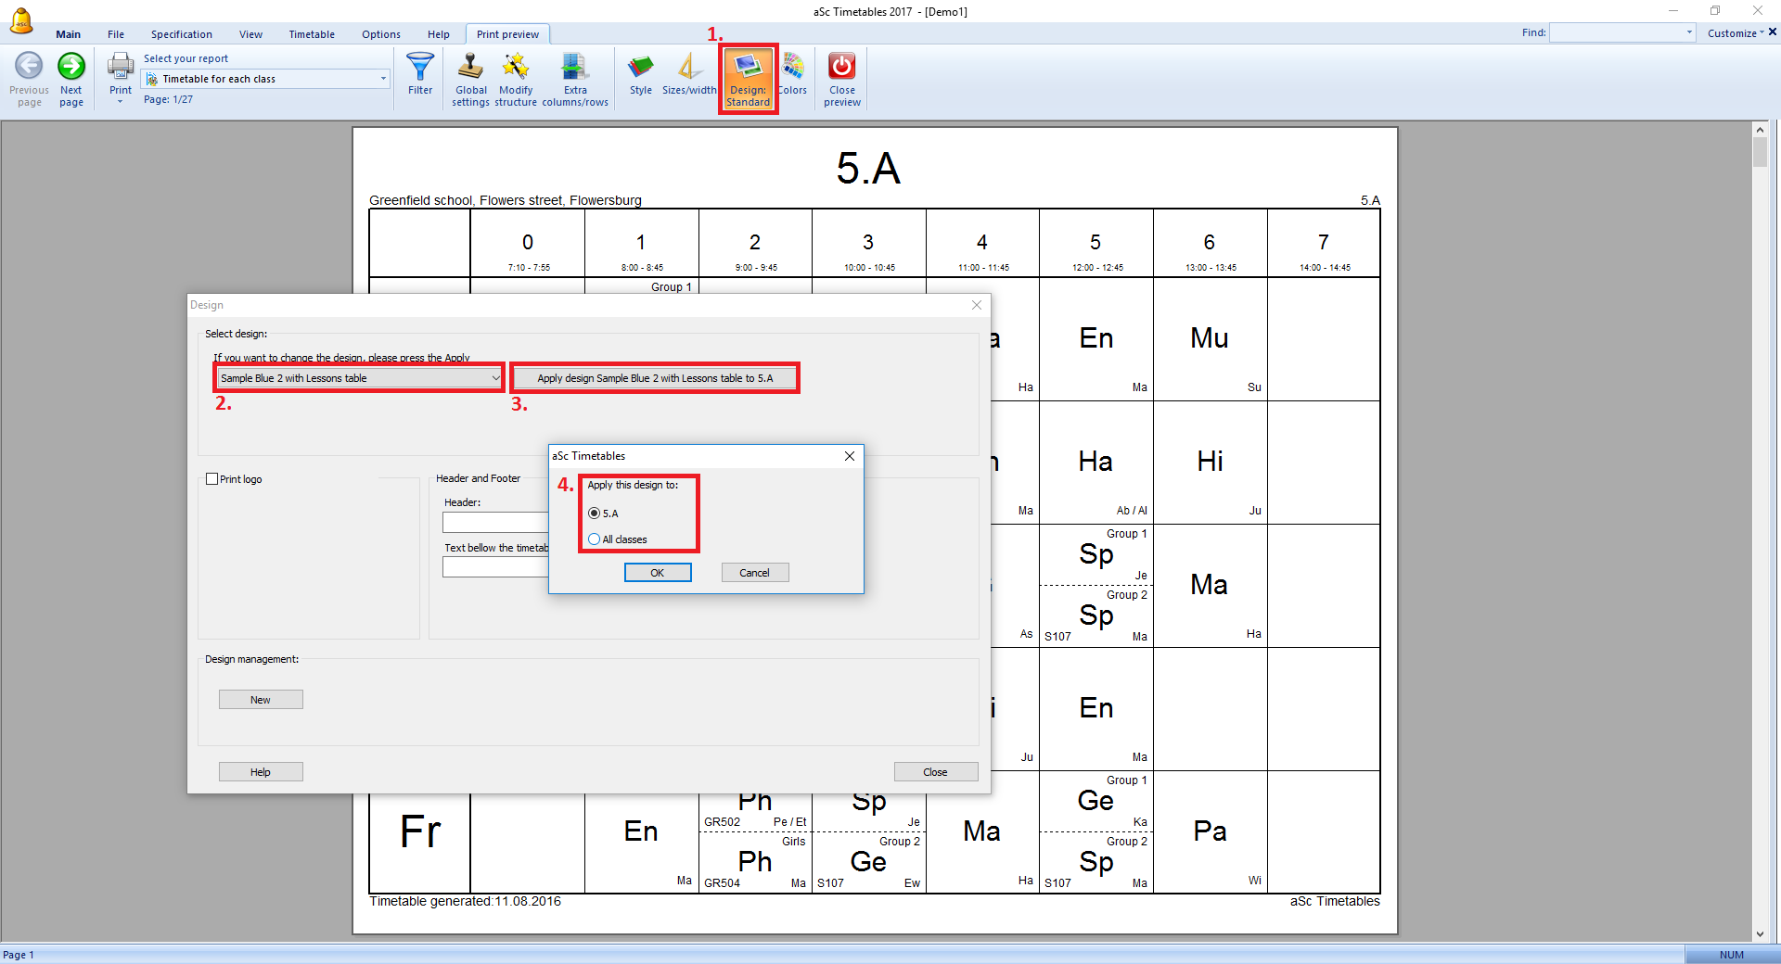Click the Close preview power icon
The image size is (1781, 964).
point(841,68)
